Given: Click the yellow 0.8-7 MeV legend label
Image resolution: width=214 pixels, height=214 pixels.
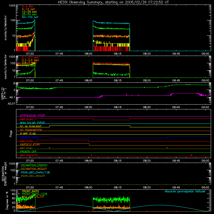Looking at the screenshot, I should pyautogui.click(x=29, y=63).
